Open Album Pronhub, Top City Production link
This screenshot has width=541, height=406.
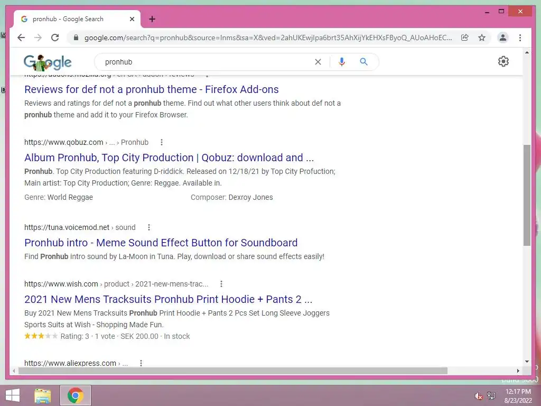(169, 158)
